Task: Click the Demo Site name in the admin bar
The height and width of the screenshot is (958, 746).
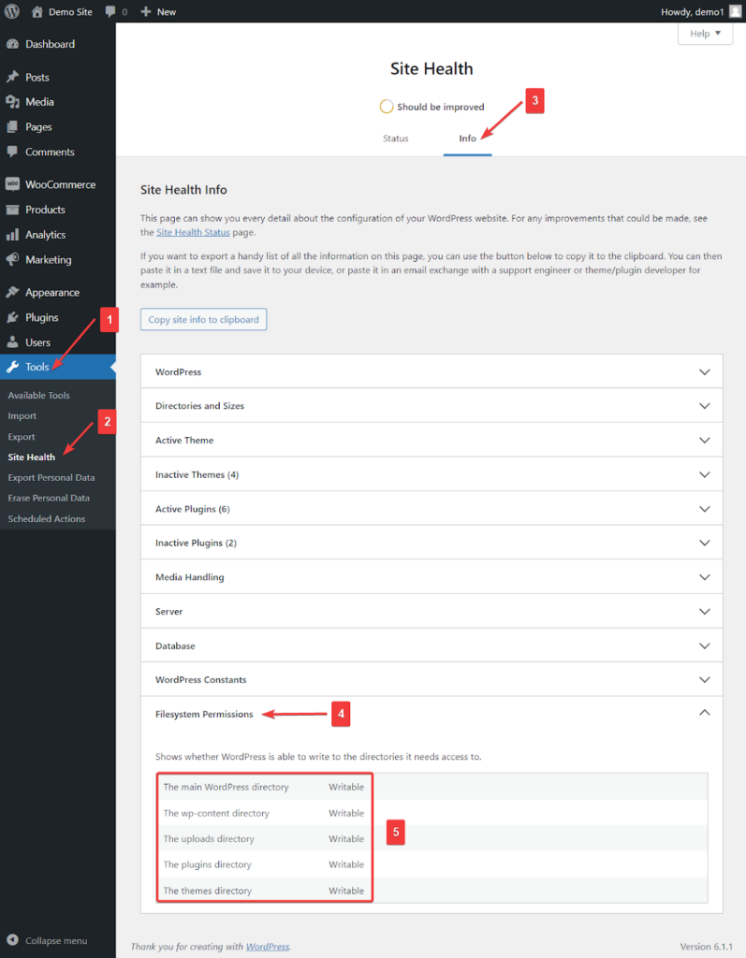Action: (x=70, y=11)
